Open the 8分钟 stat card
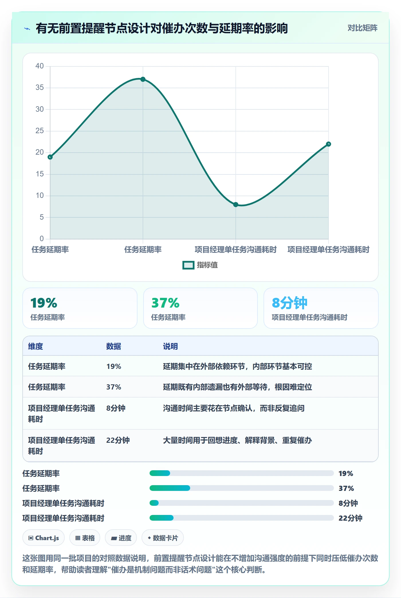This screenshot has height=598, width=401. 321,308
